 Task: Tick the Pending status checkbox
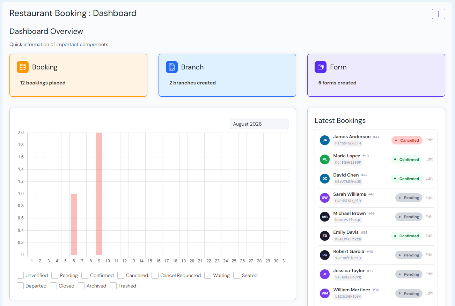tap(55, 275)
